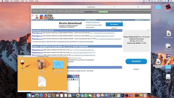This screenshot has height=98, width=174.
Task: Download xdccMule.exe link
Action: click(38, 39)
